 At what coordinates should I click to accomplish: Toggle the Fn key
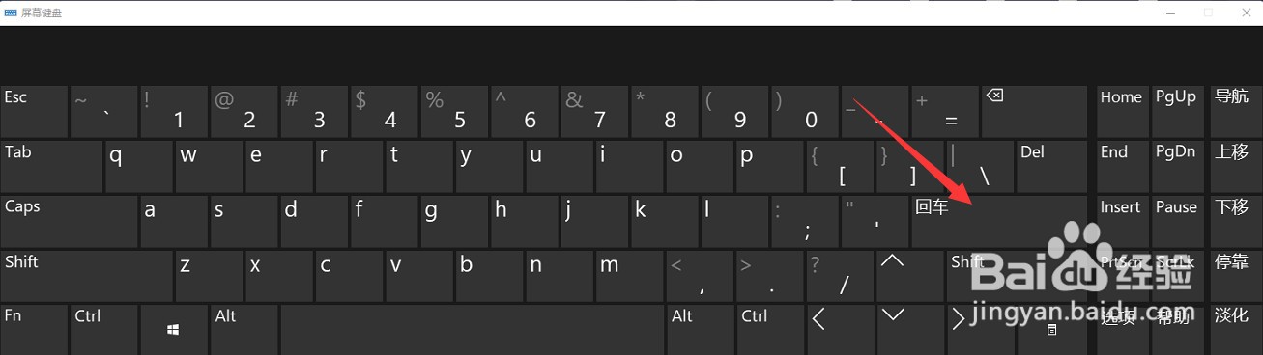point(33,329)
